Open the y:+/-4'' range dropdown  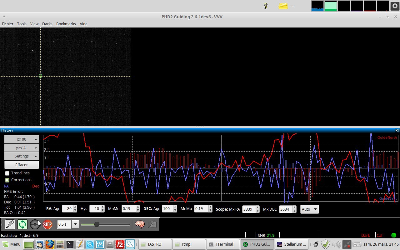point(22,148)
